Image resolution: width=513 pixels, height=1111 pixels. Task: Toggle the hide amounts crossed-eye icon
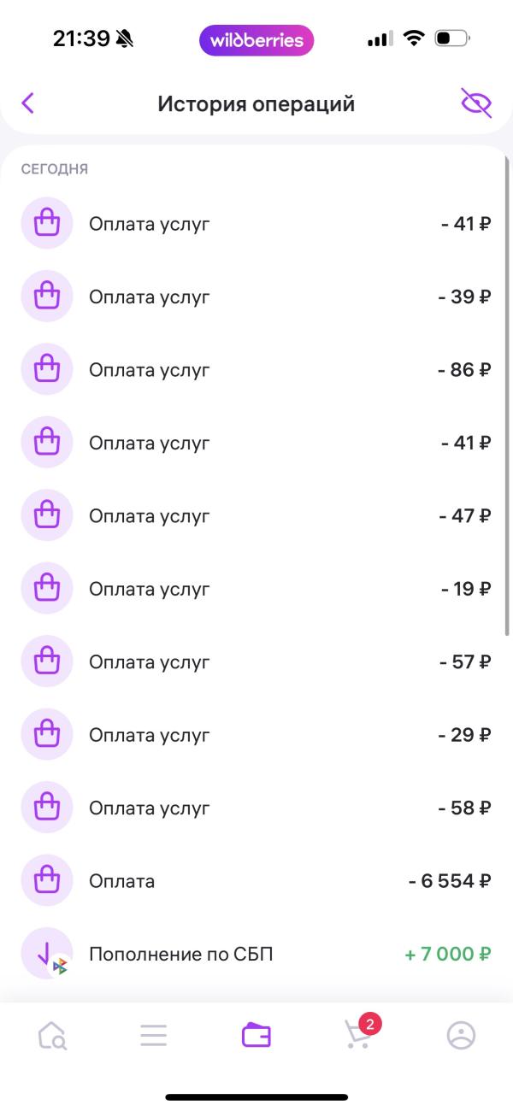pos(476,103)
